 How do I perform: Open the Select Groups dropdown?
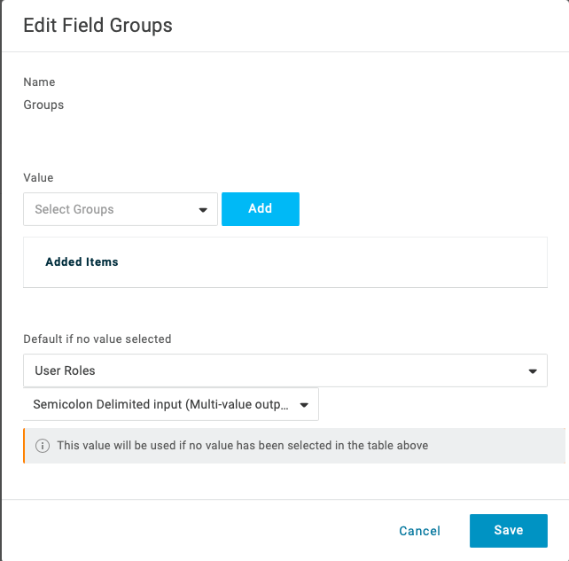121,209
